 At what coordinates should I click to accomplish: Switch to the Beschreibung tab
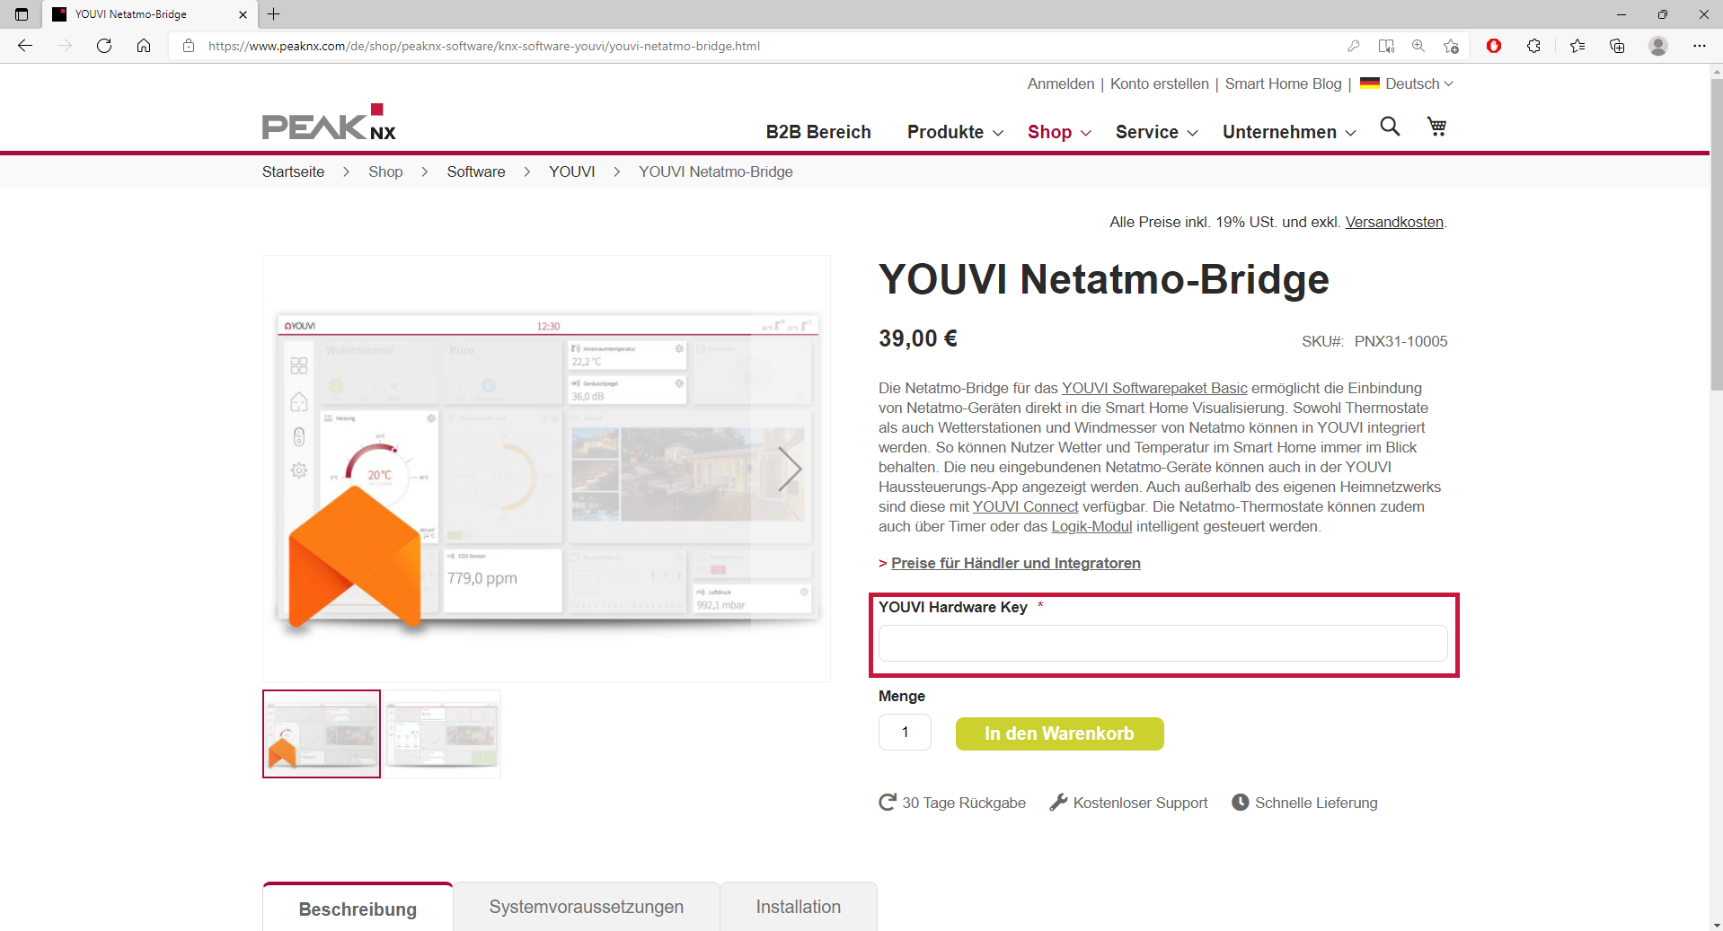358,908
